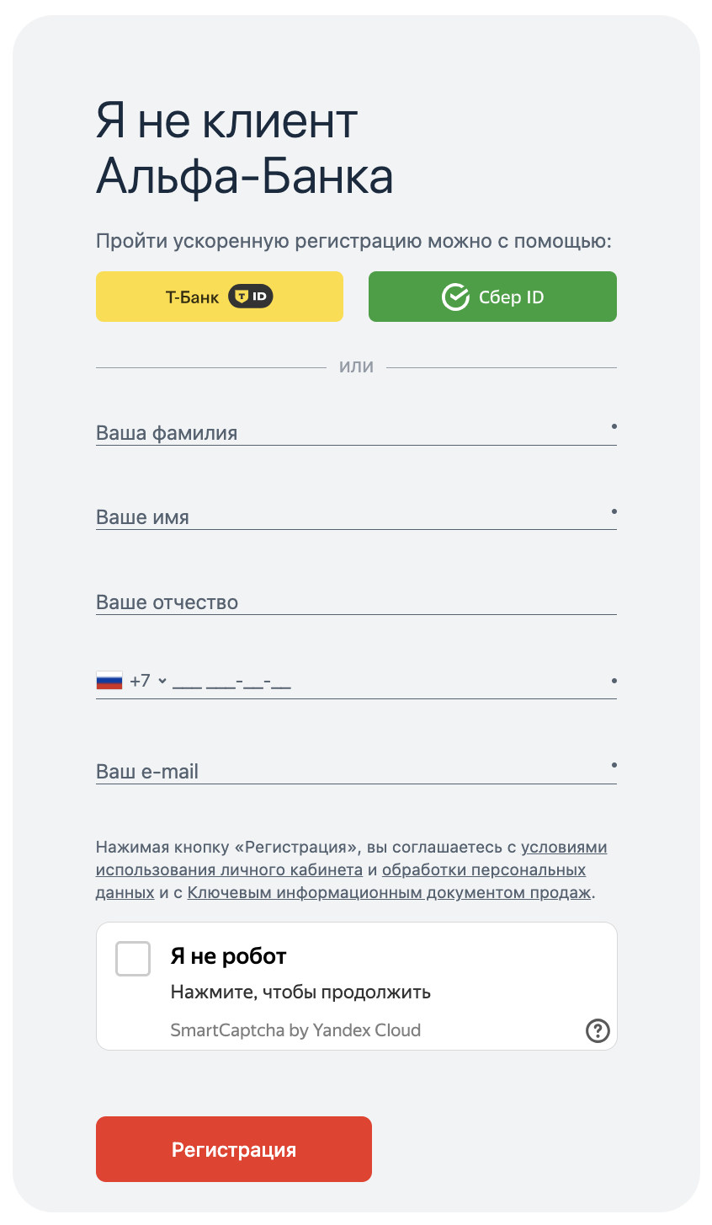The image size is (712, 1225).
Task: Sign up using the green Сбер ID button
Action: click(x=492, y=297)
